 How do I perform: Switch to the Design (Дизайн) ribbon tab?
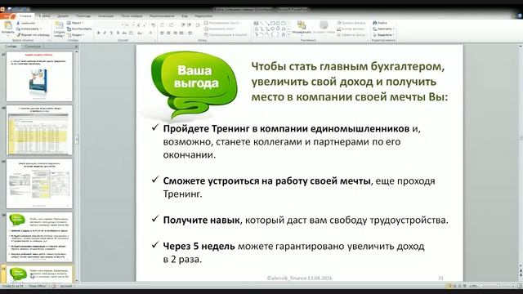pyautogui.click(x=63, y=16)
